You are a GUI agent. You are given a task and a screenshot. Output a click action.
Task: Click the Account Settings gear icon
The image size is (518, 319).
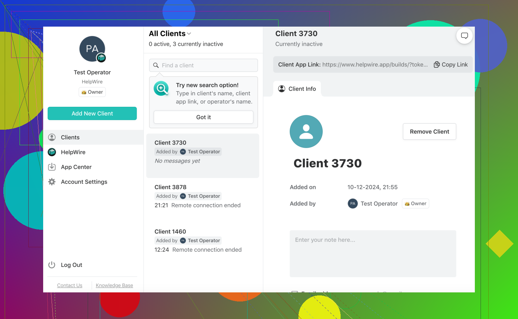52,182
